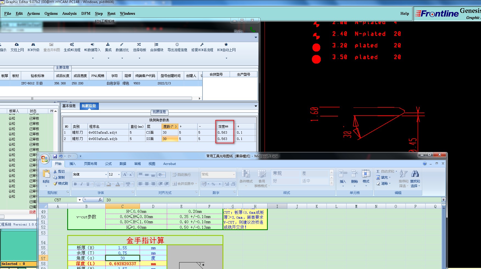Open customize quick access toolbar dropdown
Image resolution: width=481 pixels, height=269 pixels.
tap(80, 156)
